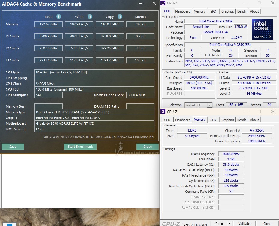Image resolution: width=279 pixels, height=226 pixels.
Task: Click Max TDP value 125.0 W
Action: [x=241, y=27]
